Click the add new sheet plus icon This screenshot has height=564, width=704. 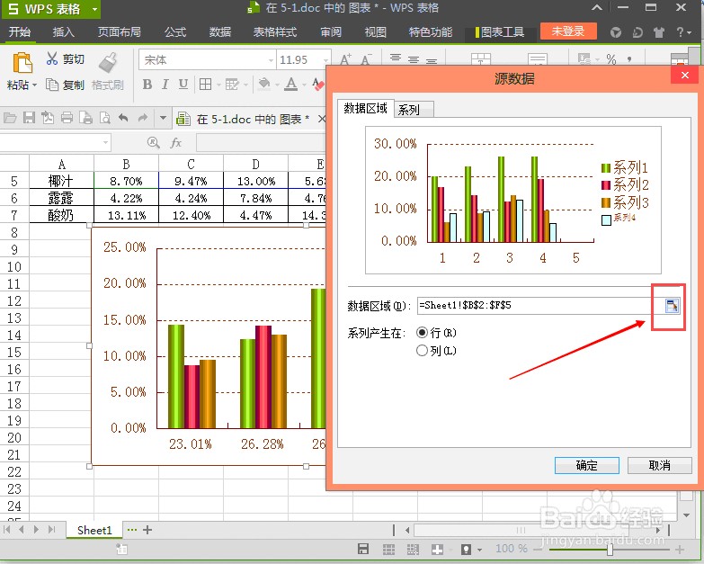click(147, 530)
